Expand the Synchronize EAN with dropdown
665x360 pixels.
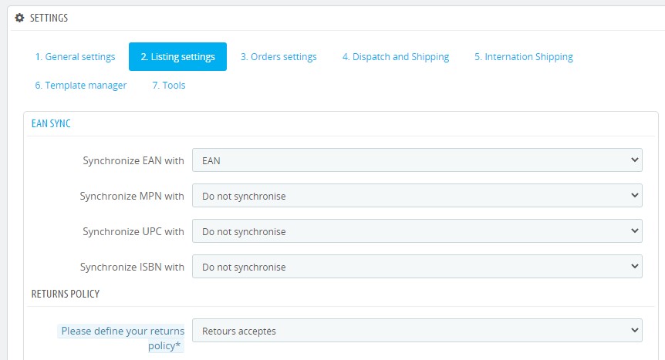pyautogui.click(x=417, y=160)
